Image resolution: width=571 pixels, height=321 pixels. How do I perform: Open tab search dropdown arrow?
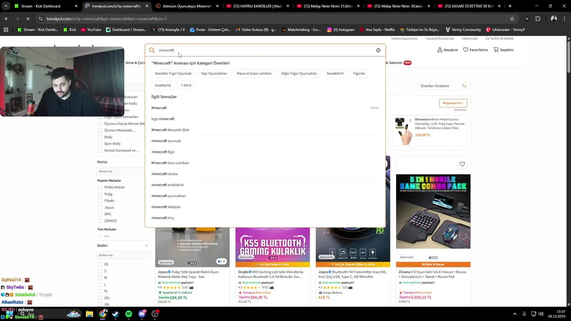click(6, 6)
